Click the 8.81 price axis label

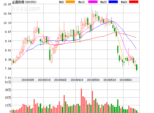(x=8, y=50)
